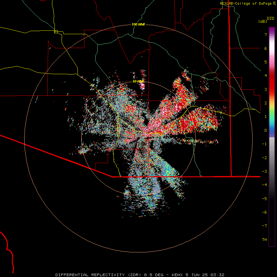The width and height of the screenshot is (277, 277).
Task: Select the -4 dB scale label
Action: tap(264, 185)
